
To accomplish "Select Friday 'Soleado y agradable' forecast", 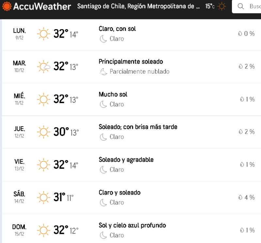I will point(126,160).
